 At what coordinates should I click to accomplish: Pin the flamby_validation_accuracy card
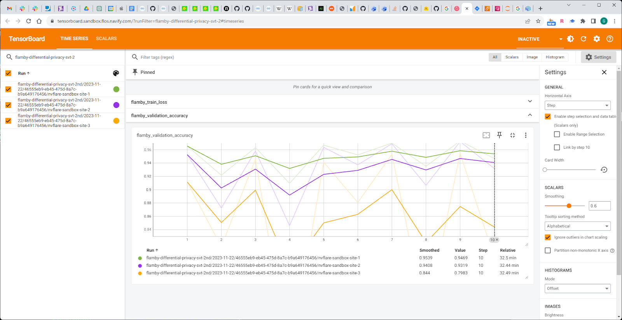(x=500, y=135)
